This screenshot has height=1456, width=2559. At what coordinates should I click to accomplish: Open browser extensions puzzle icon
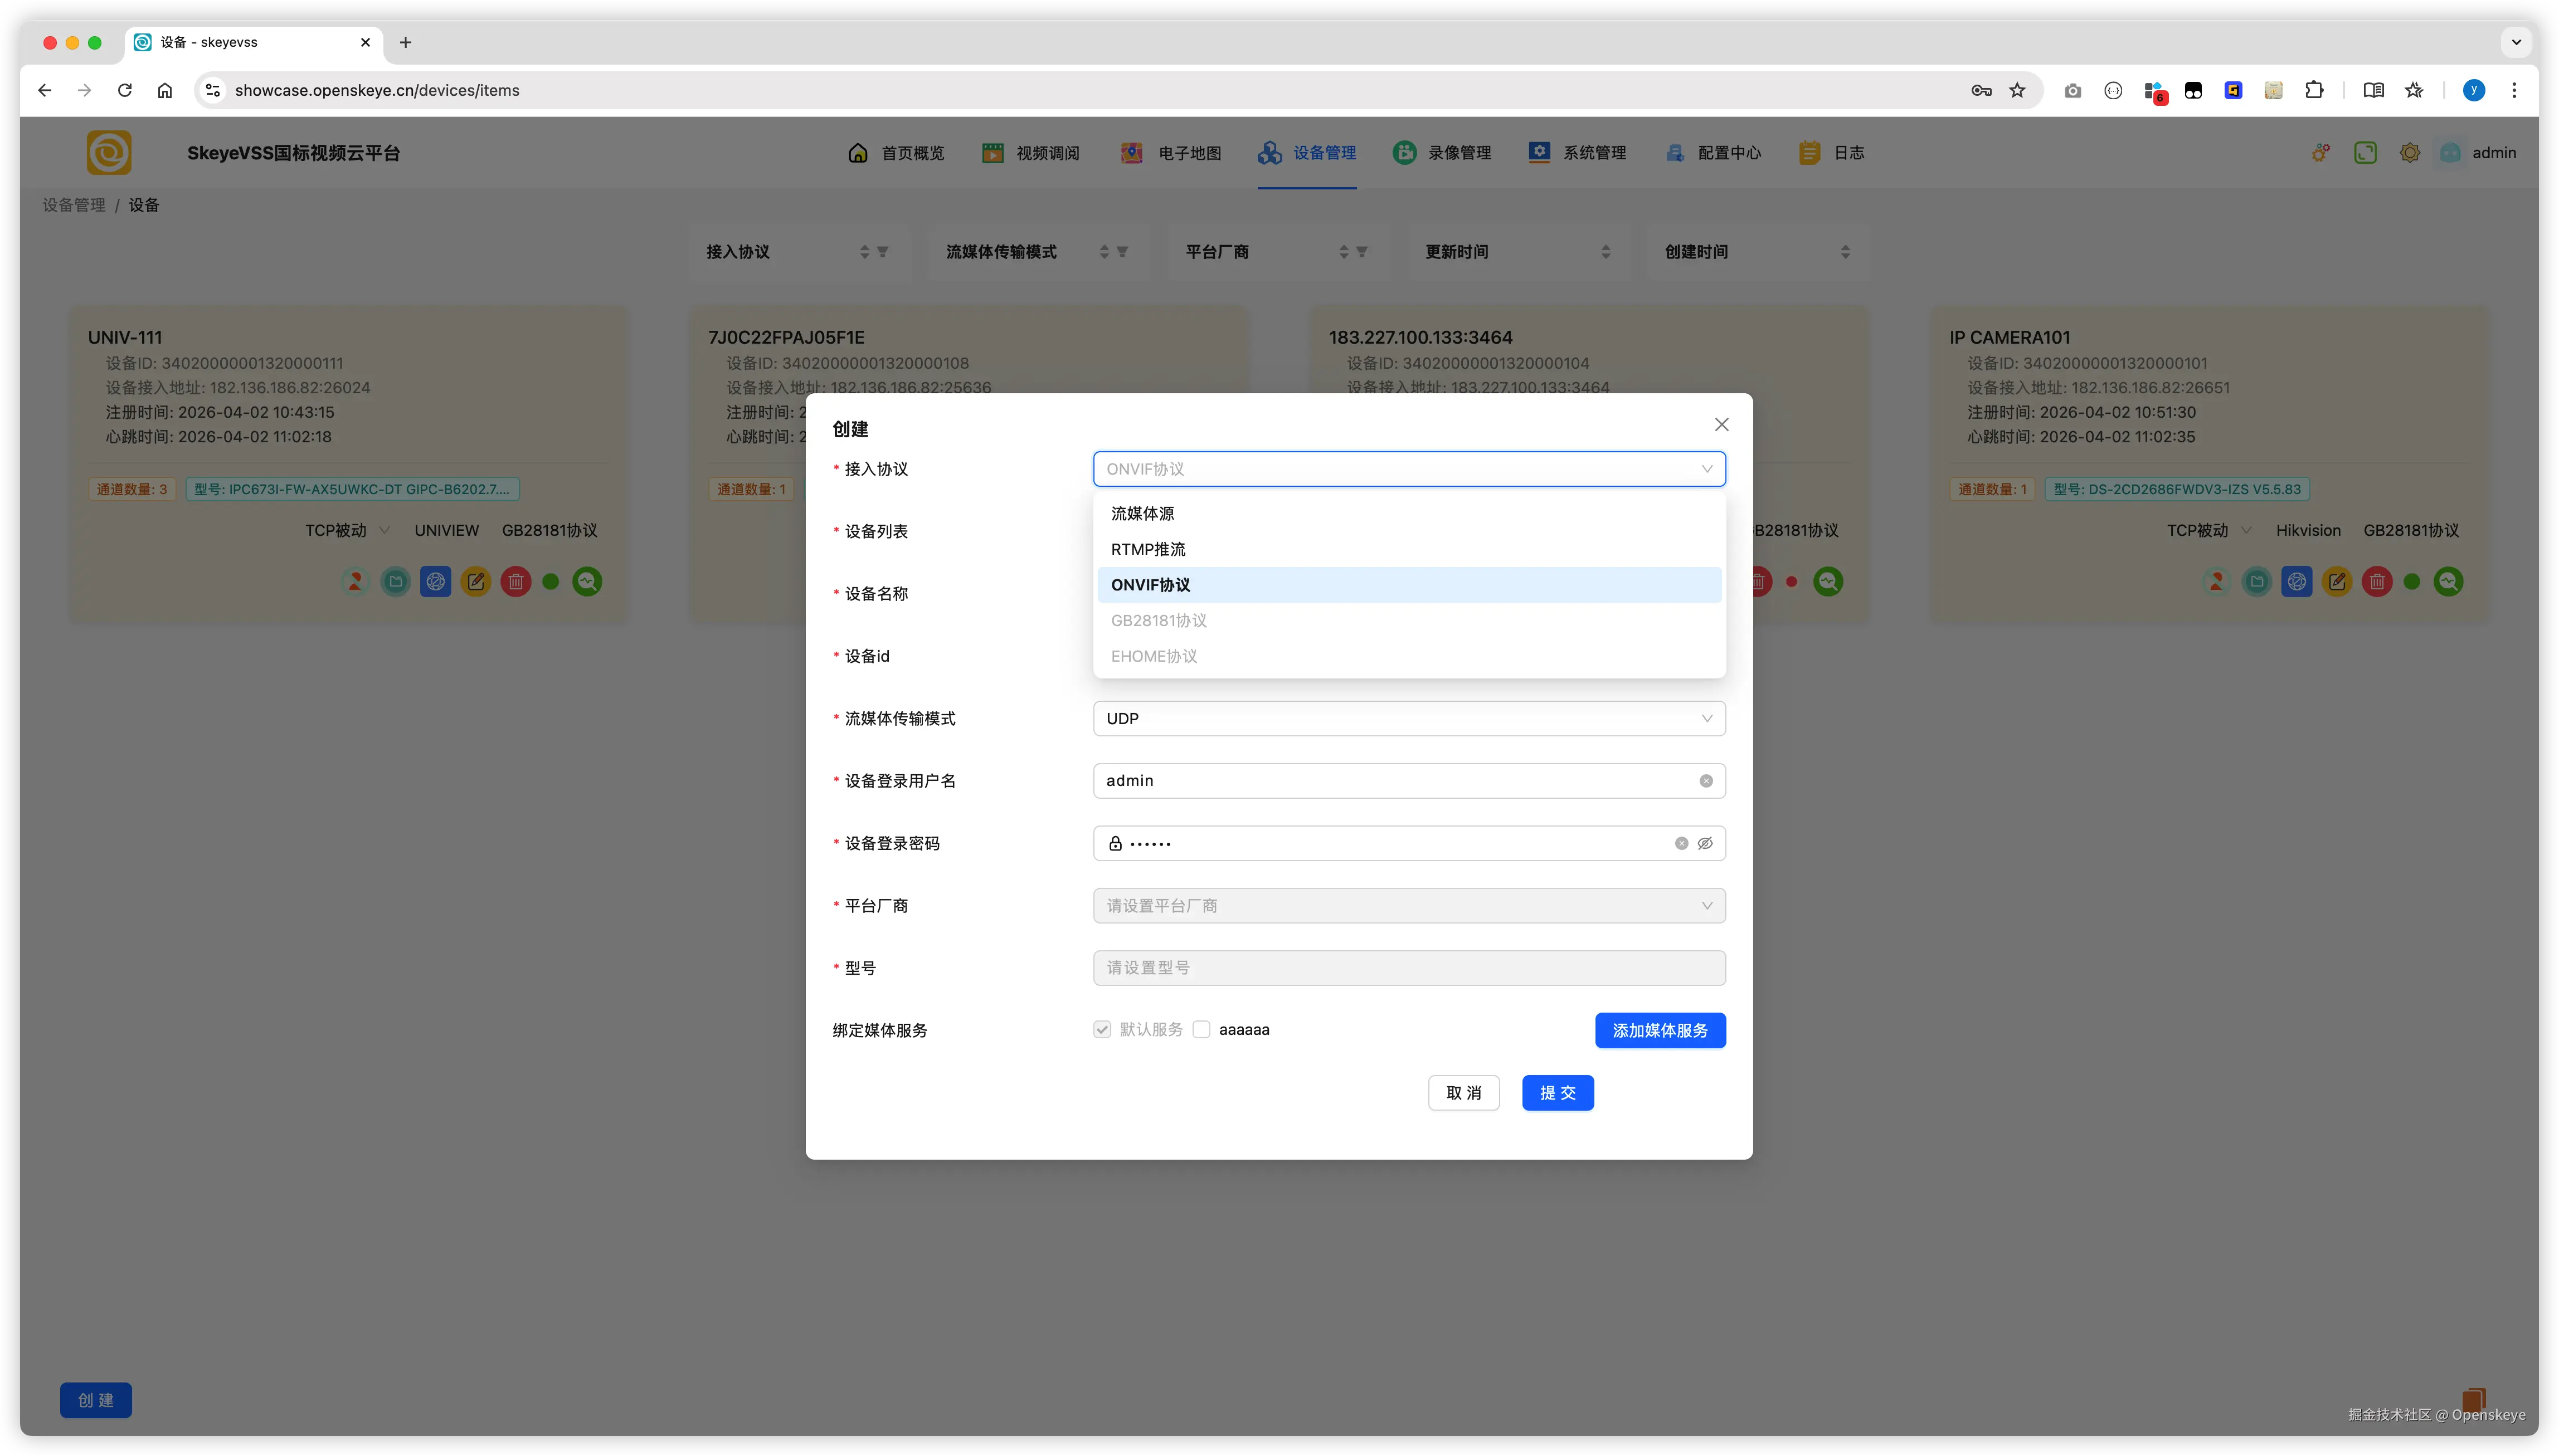2314,90
